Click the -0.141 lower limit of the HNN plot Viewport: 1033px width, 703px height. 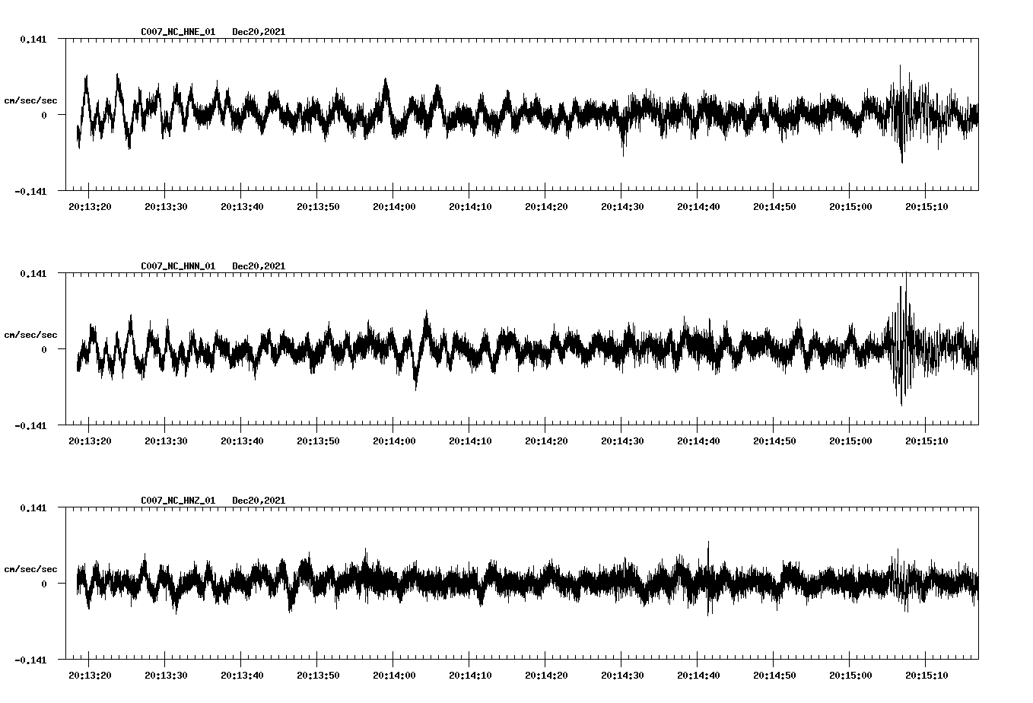[30, 426]
